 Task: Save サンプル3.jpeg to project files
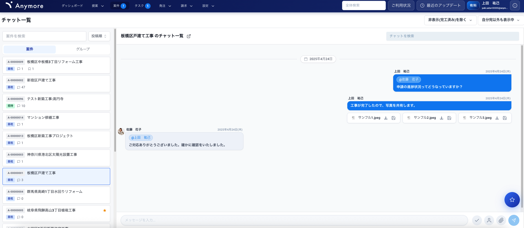click(505, 118)
